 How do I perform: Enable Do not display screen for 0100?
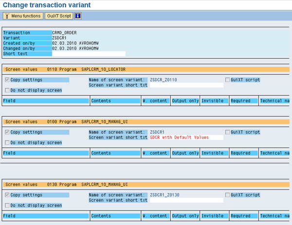[x=7, y=143]
